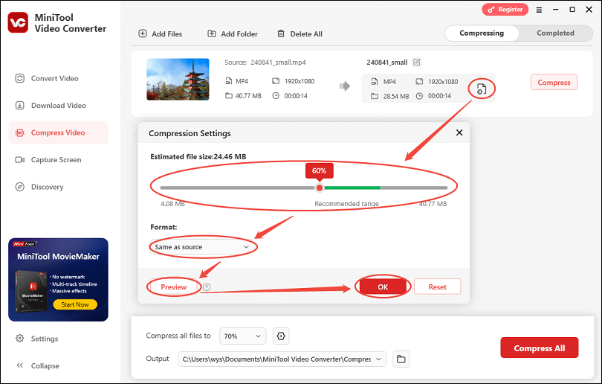The height and width of the screenshot is (384, 602).
Task: Click the Compress button for 240841_small
Action: (x=554, y=83)
